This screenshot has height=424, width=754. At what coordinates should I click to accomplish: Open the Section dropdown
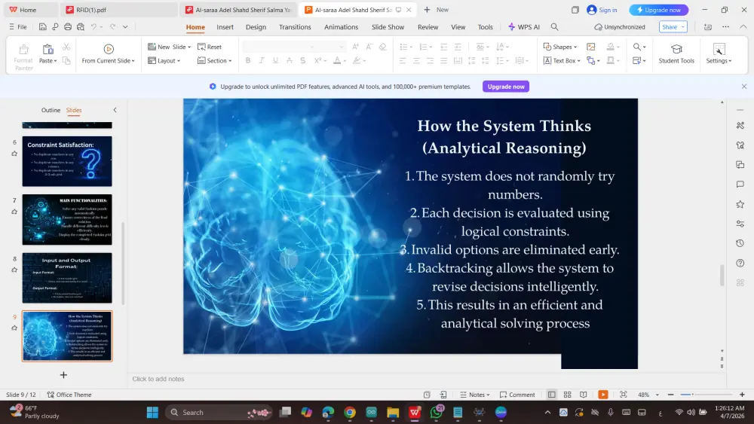pyautogui.click(x=214, y=60)
